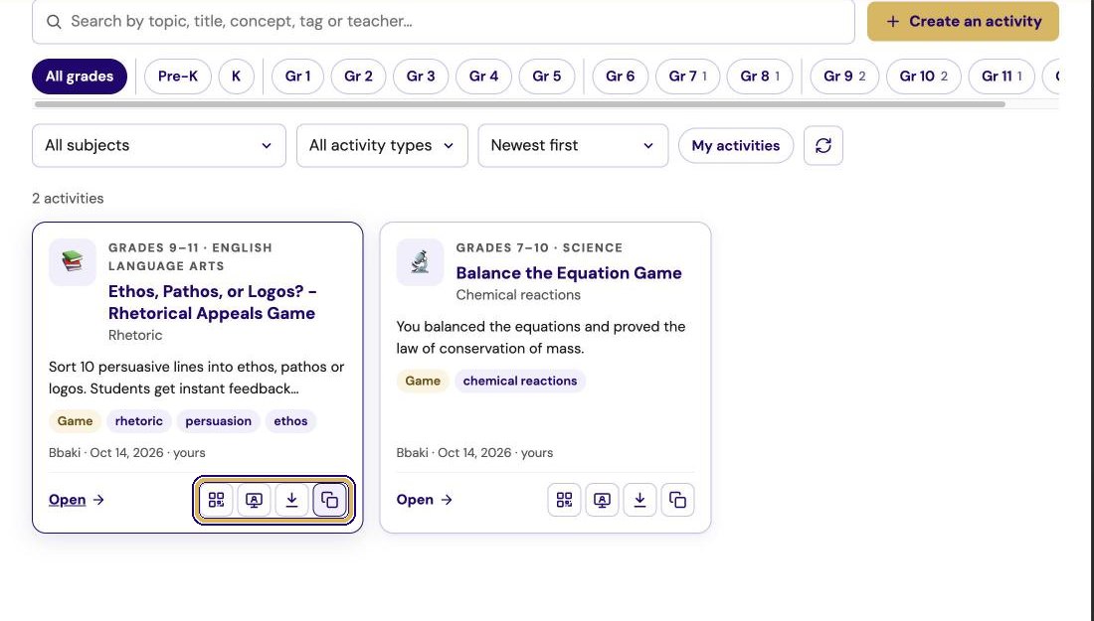Download the Balance the Equation Game

(639, 500)
